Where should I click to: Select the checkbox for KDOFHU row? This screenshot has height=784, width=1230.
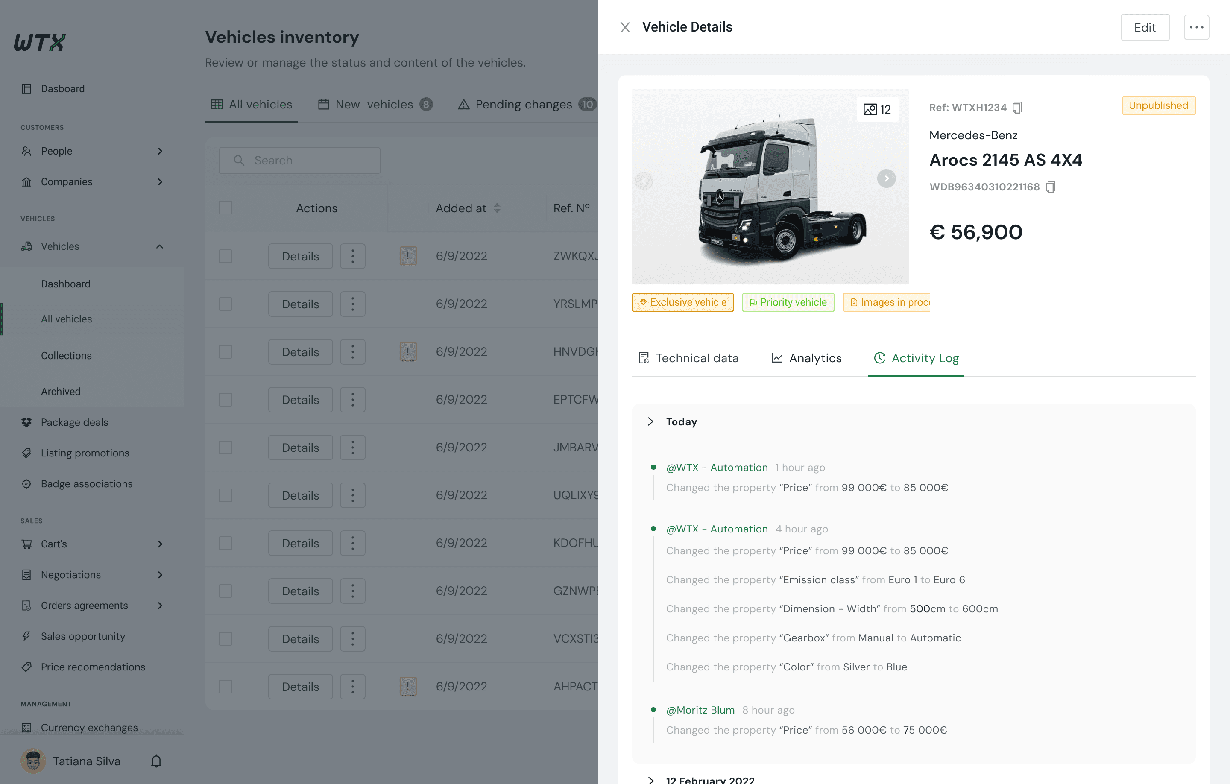coord(225,543)
